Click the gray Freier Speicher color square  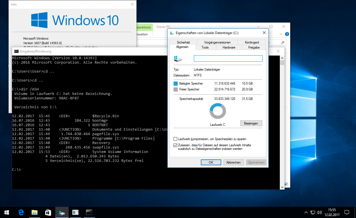(x=175, y=90)
